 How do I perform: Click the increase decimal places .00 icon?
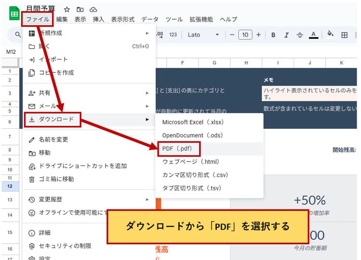pyautogui.click(x=159, y=35)
